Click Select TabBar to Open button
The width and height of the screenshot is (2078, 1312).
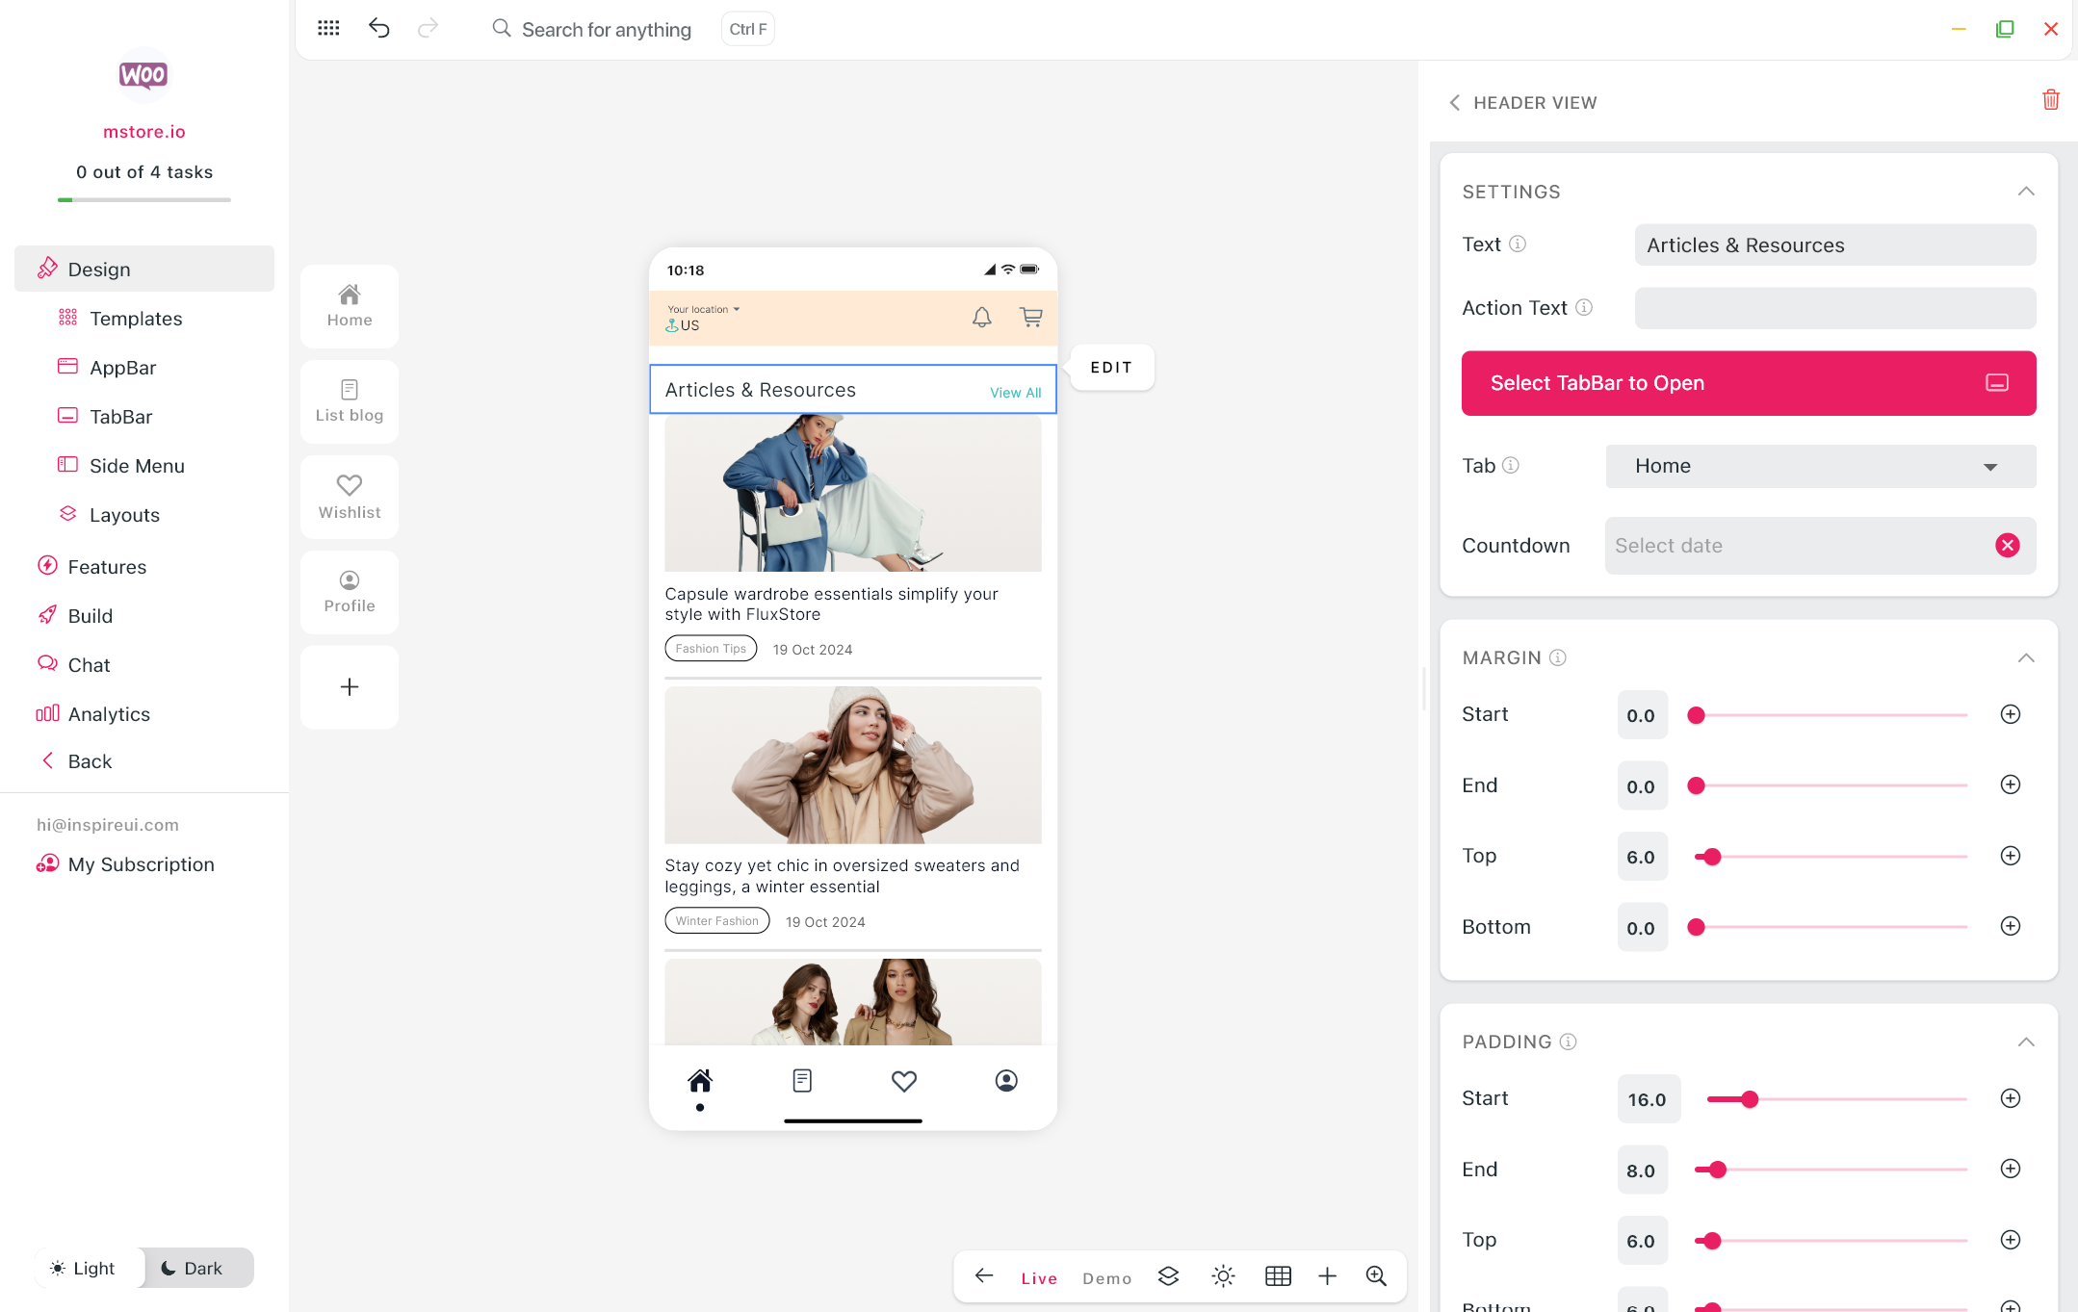1748,383
